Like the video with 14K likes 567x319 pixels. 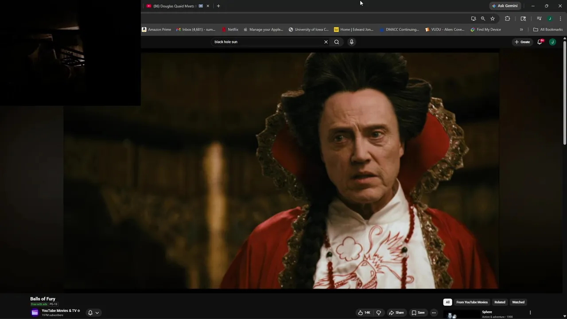tap(364, 312)
